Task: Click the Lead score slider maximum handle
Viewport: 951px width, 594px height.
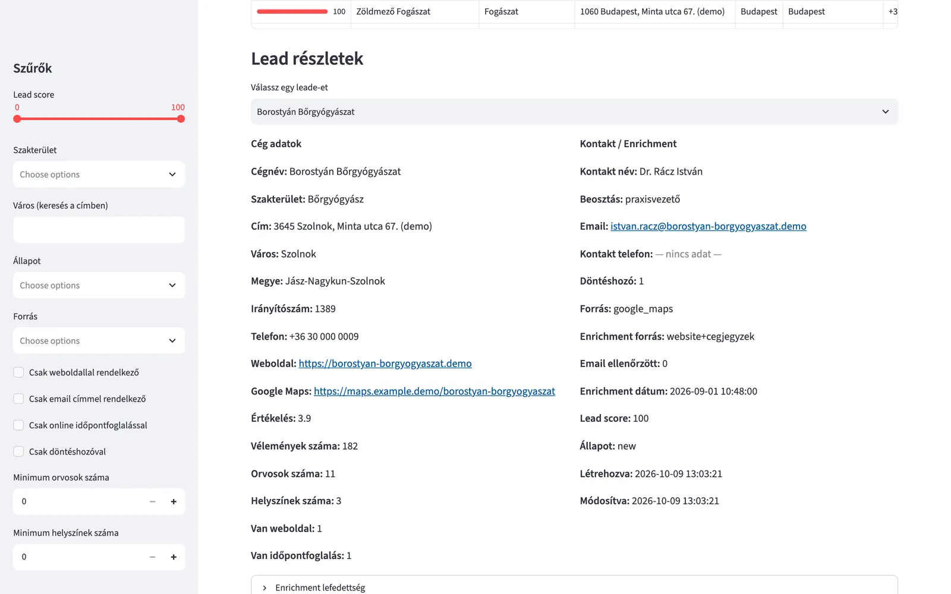Action: tap(181, 119)
